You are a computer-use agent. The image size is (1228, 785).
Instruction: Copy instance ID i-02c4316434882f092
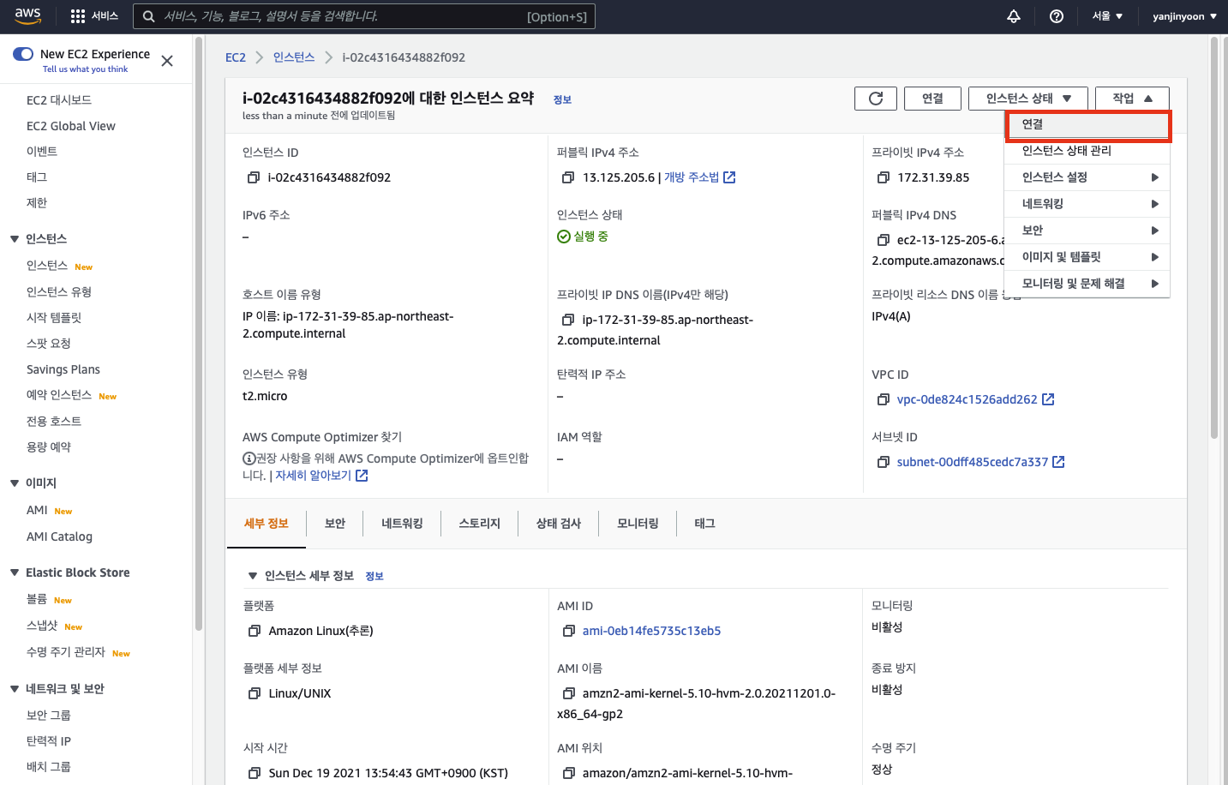click(x=254, y=177)
